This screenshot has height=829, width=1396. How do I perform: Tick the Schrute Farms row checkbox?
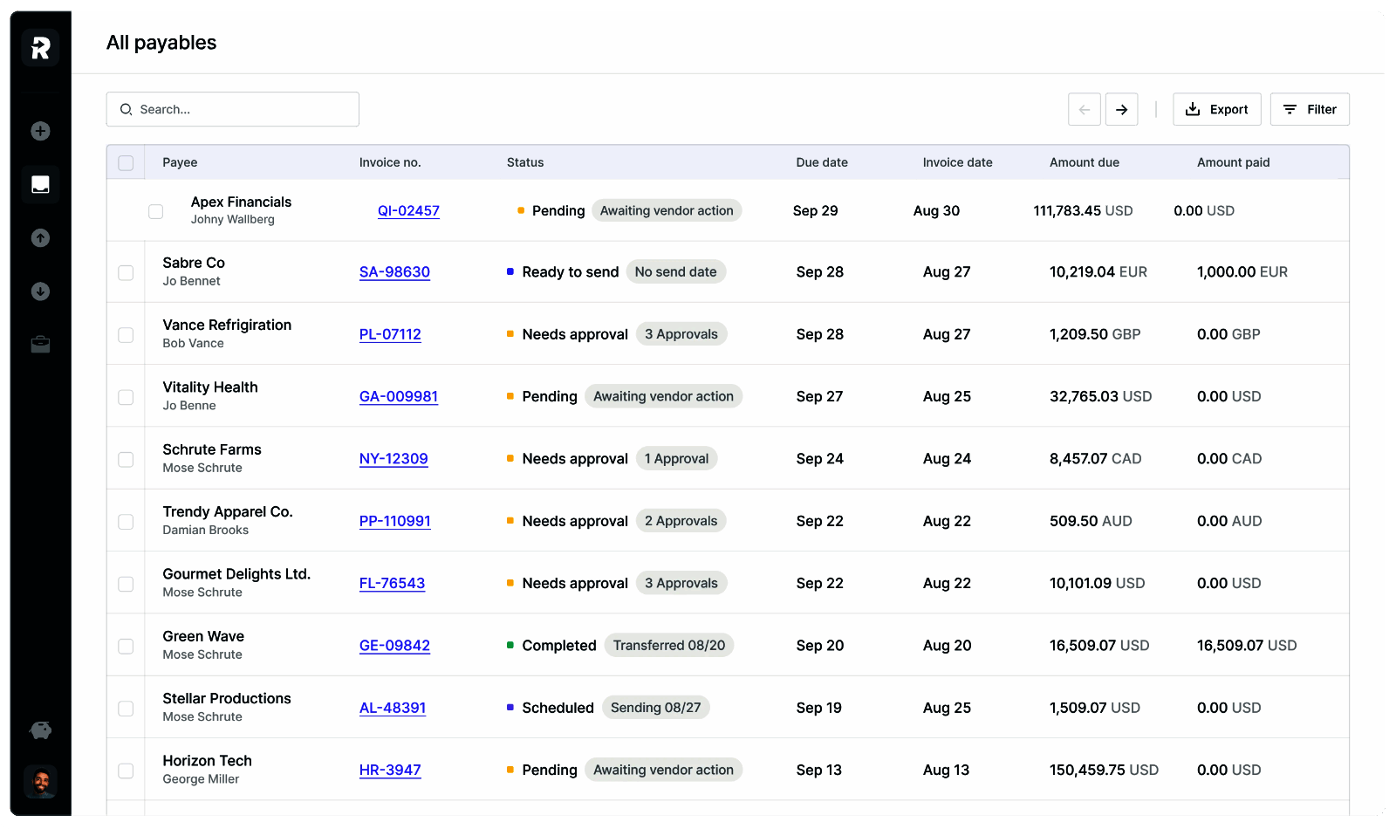(126, 460)
